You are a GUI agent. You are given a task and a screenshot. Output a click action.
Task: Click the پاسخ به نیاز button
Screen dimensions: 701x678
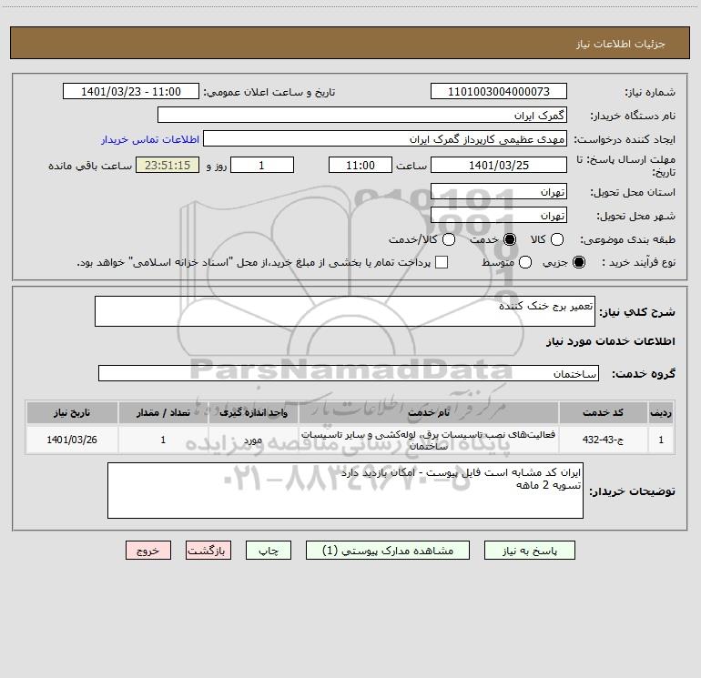click(530, 551)
